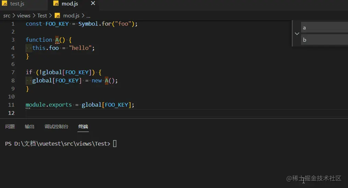The image size is (348, 188).
Task: Close the mod.js tab
Action: tap(93, 3)
